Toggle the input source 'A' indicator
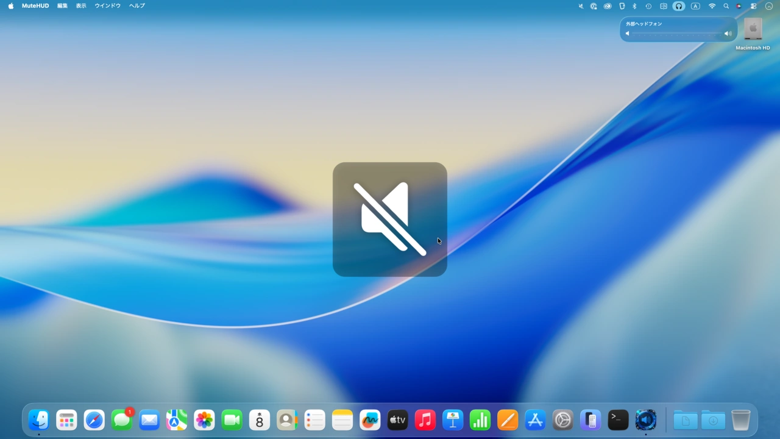This screenshot has height=439, width=780. tap(695, 6)
